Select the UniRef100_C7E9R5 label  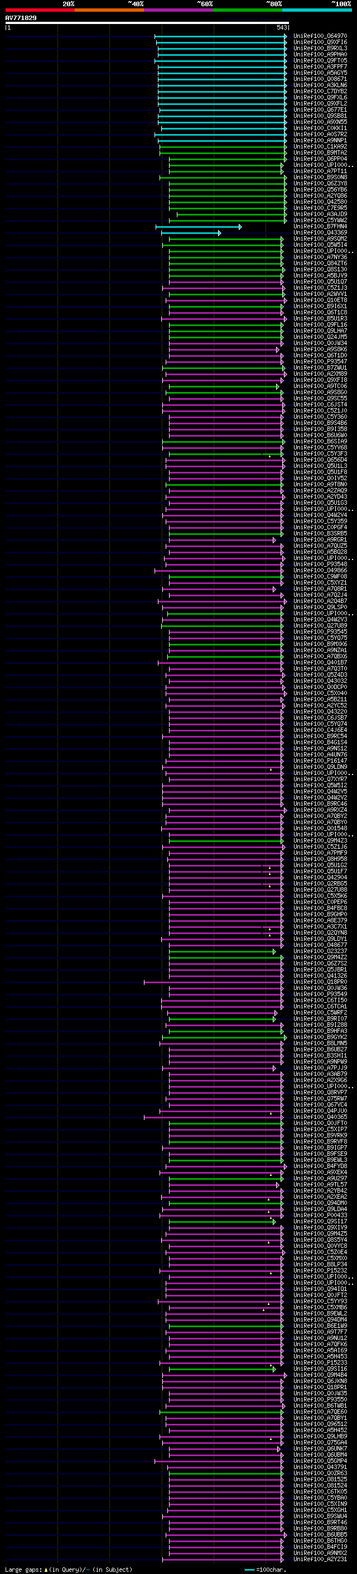coord(320,208)
